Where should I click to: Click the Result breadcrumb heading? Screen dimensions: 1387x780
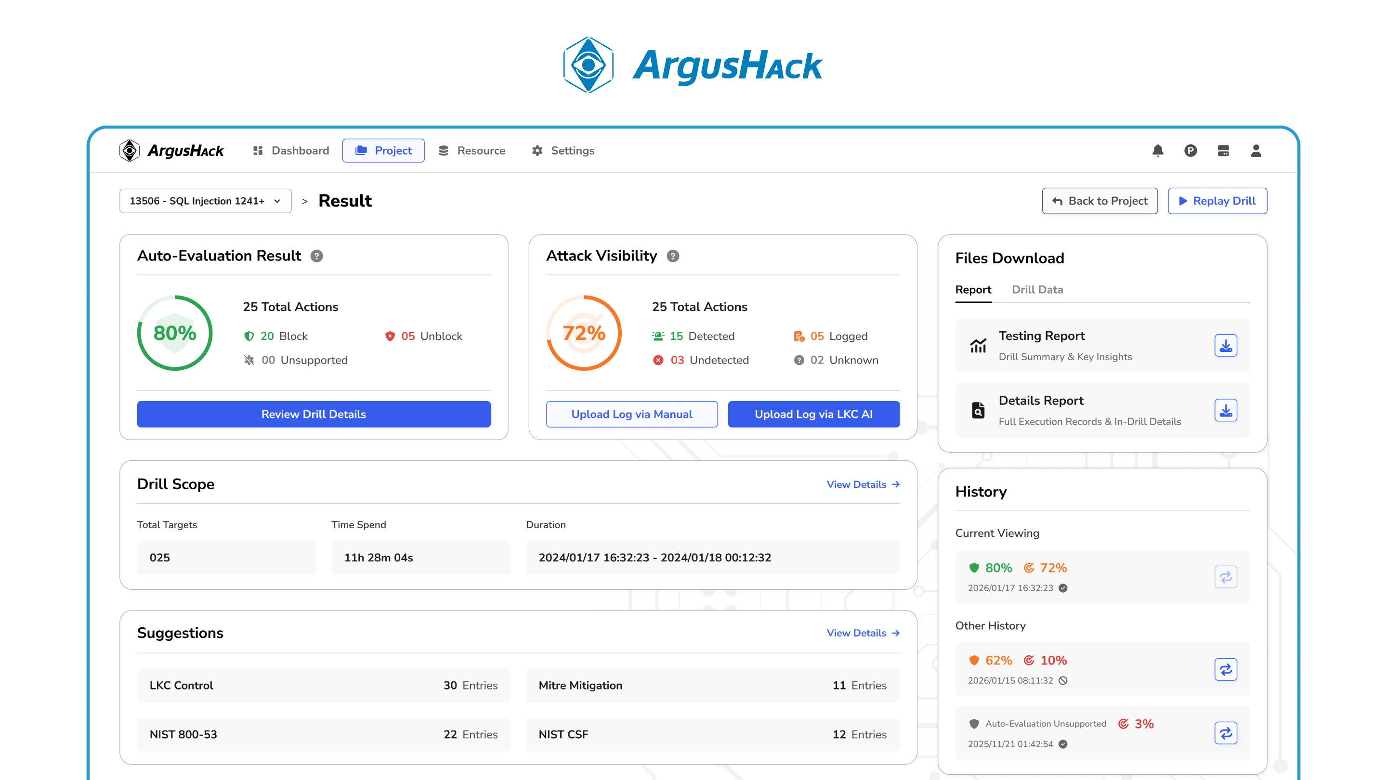345,201
